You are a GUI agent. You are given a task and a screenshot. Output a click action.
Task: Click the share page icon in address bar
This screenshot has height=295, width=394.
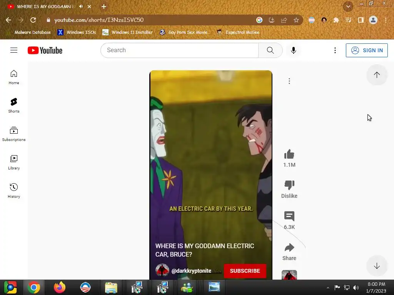point(284,20)
